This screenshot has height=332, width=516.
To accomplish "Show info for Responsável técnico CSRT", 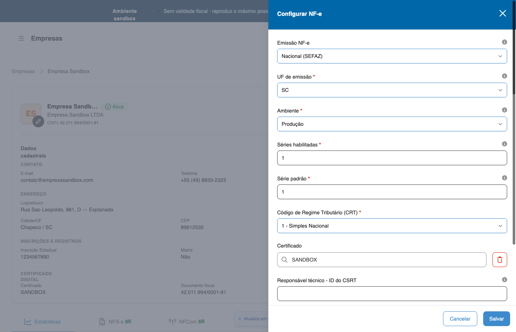I will click(x=505, y=280).
